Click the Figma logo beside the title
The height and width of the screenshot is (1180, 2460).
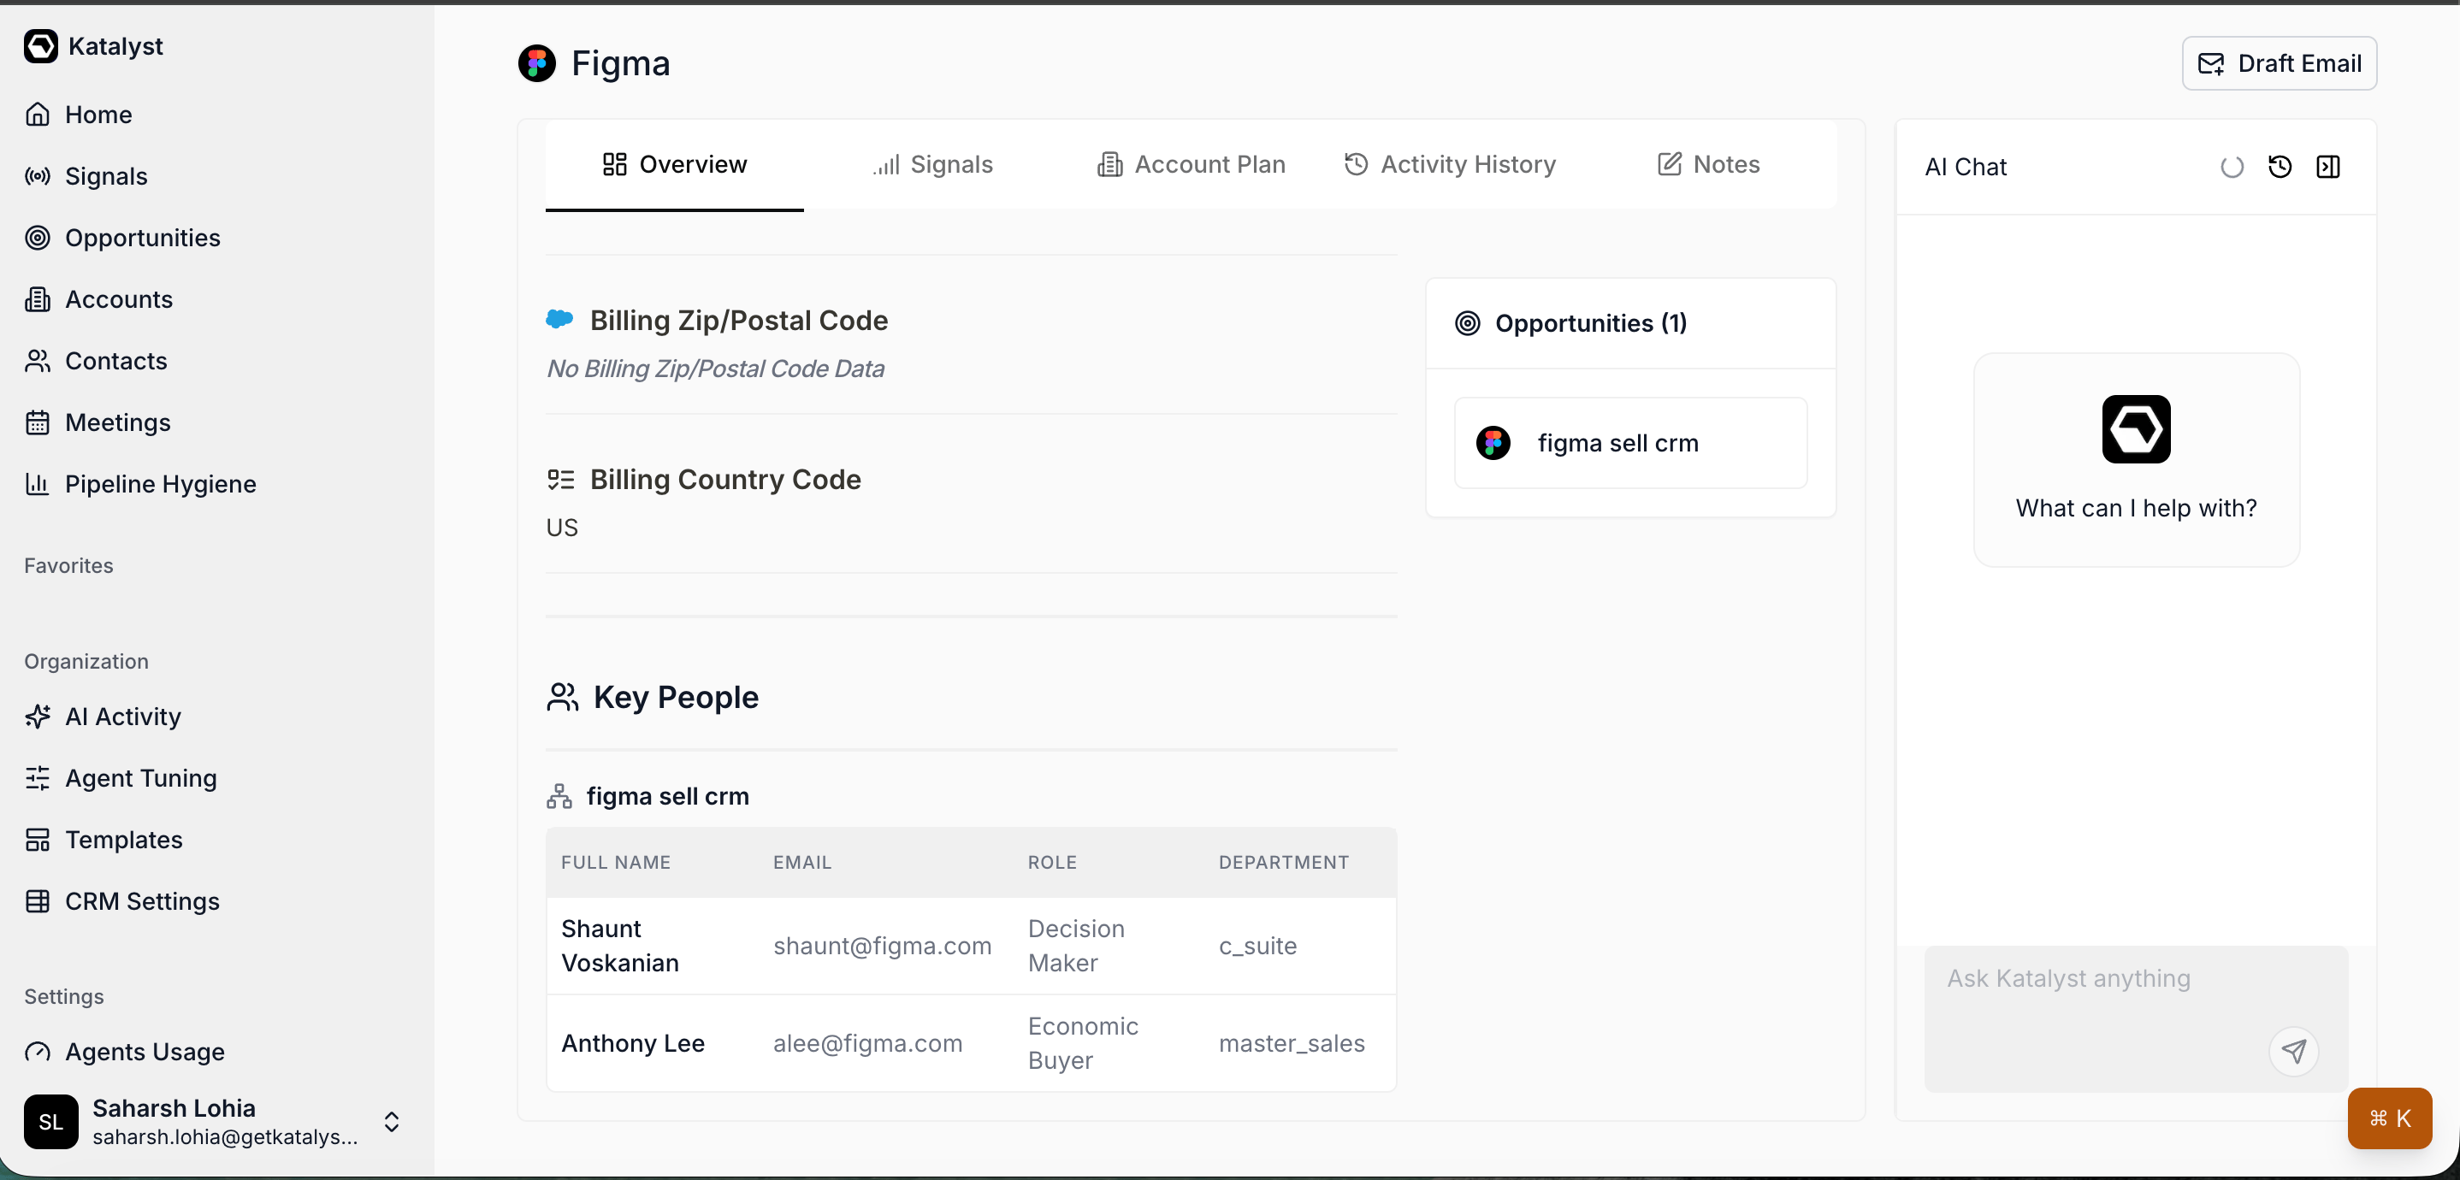tap(536, 64)
